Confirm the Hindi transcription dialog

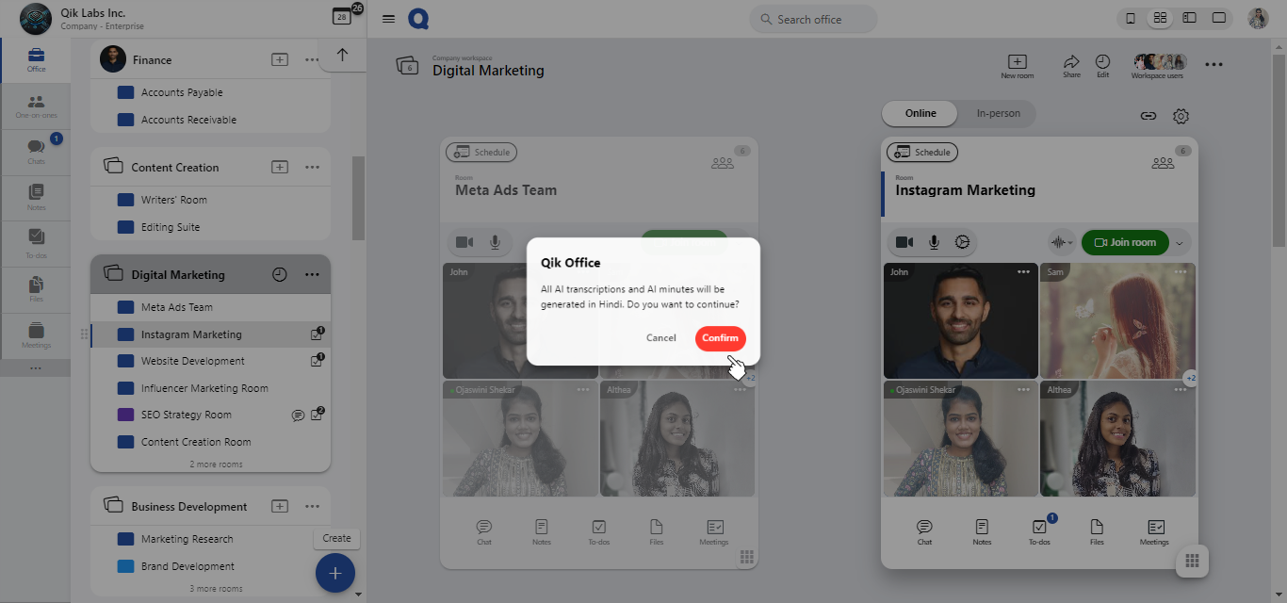[720, 338]
